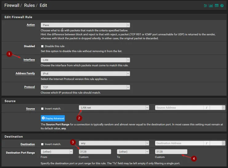Image resolution: width=228 pixels, height=168 pixels.
Task: Open the firewall log table icon
Action: pyautogui.click(x=217, y=6)
